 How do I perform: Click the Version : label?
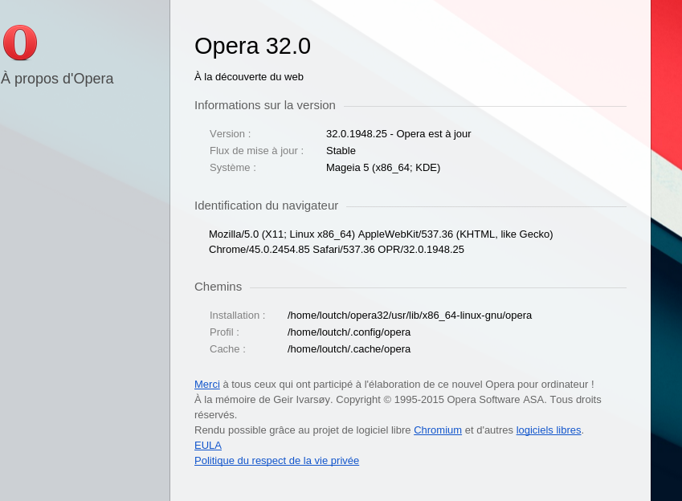coord(230,134)
